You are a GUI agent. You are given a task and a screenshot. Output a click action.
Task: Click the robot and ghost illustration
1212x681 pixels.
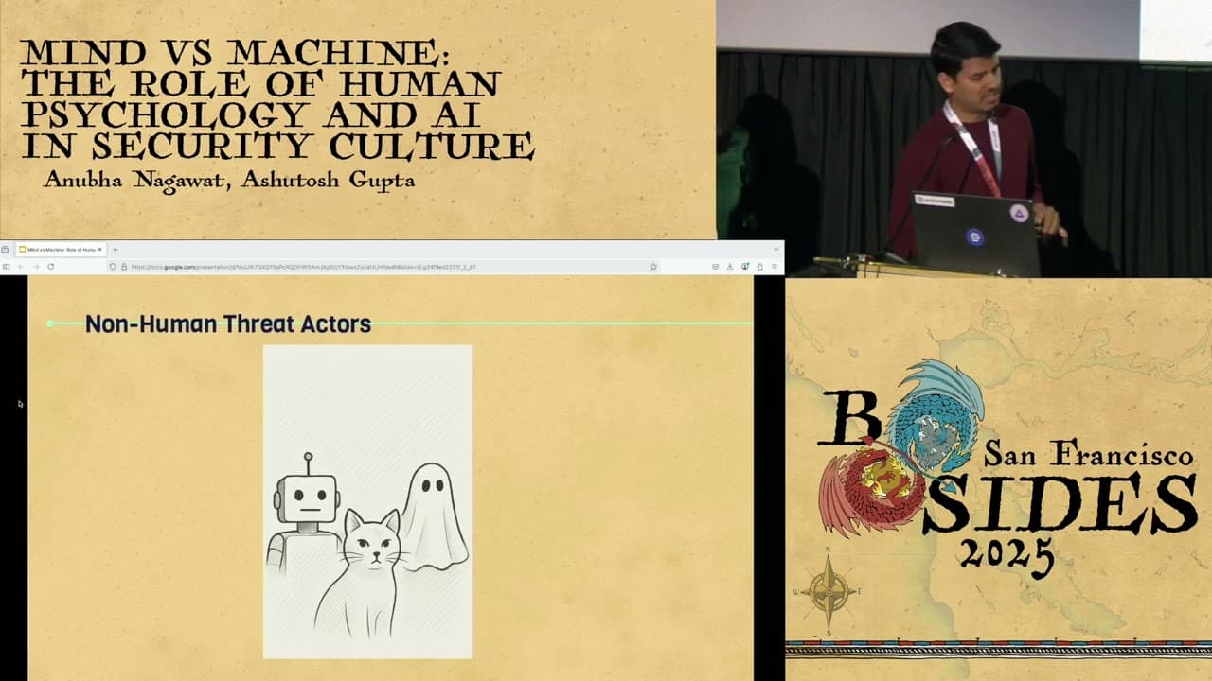click(367, 501)
